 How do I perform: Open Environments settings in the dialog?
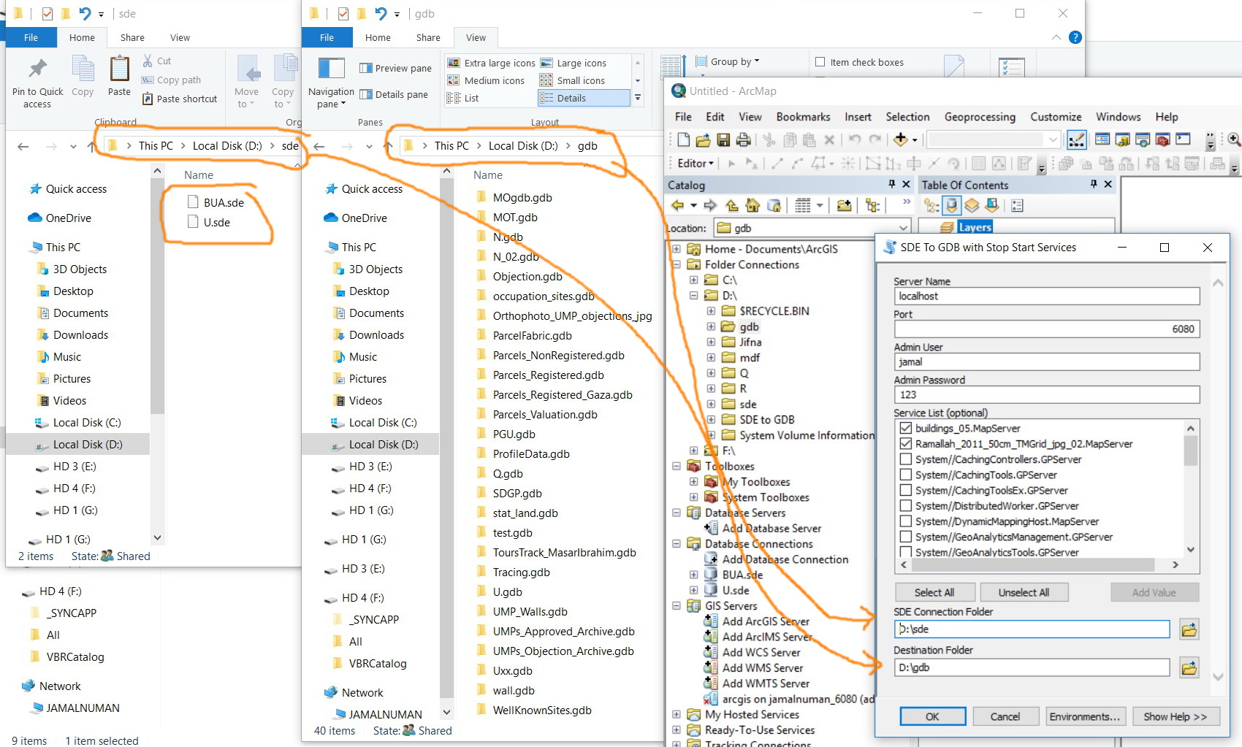[1085, 716]
